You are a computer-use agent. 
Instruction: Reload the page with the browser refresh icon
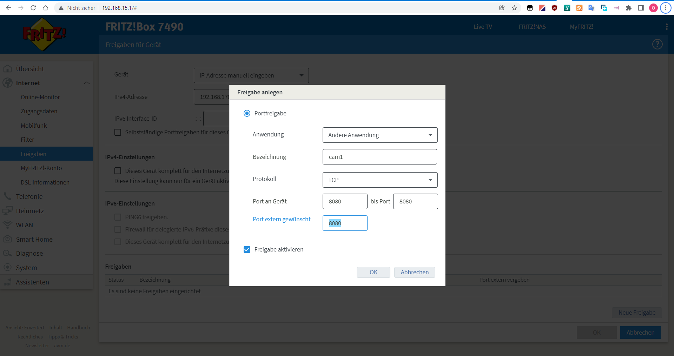33,8
